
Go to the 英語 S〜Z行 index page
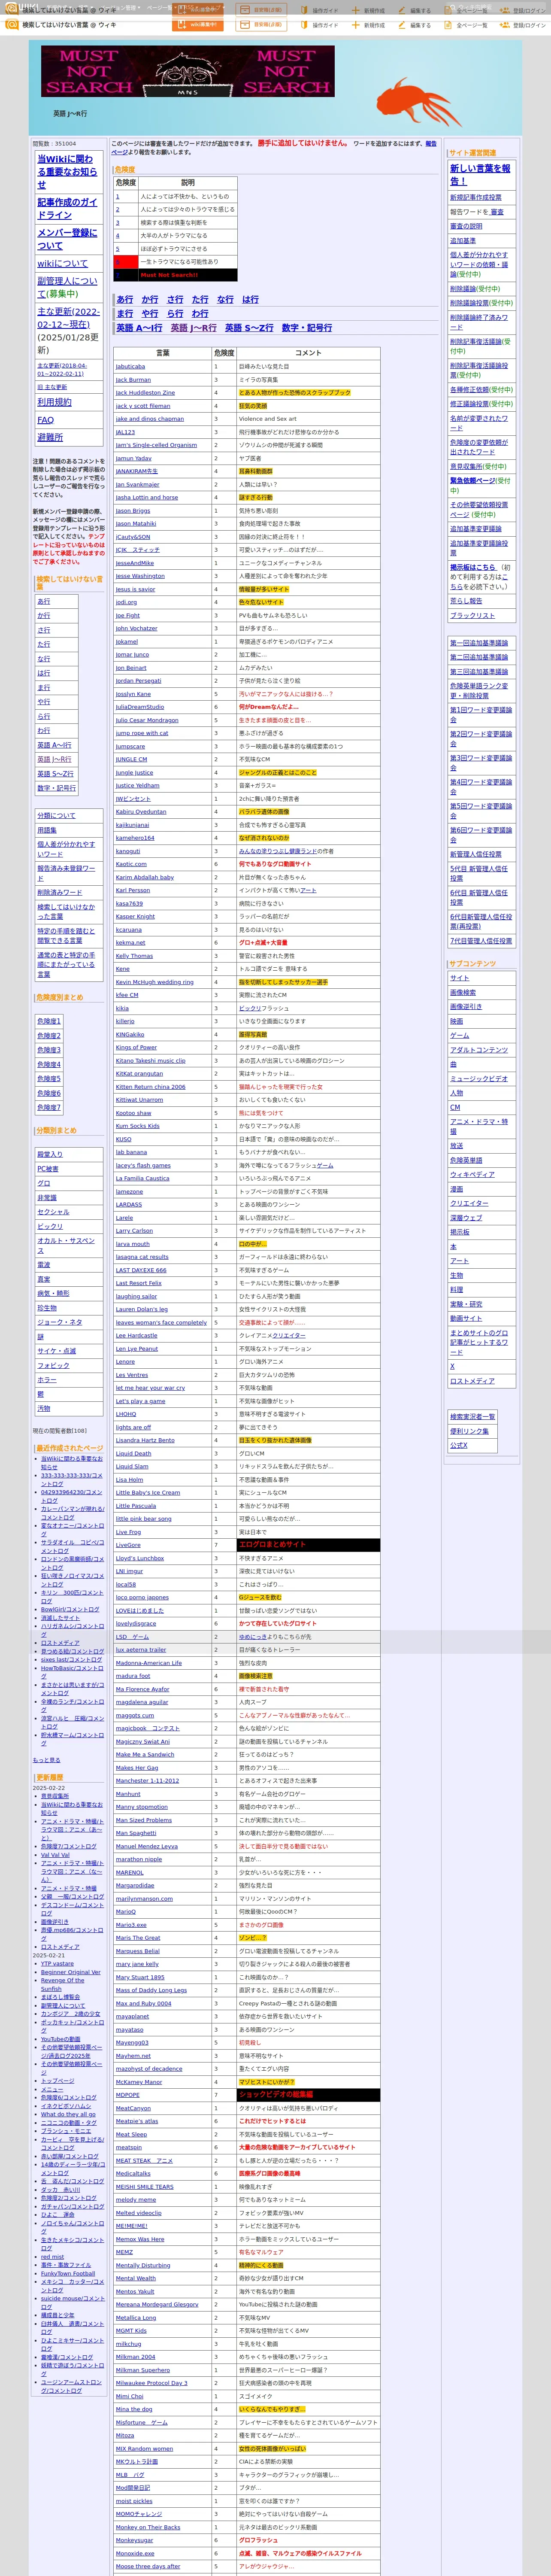(249, 327)
